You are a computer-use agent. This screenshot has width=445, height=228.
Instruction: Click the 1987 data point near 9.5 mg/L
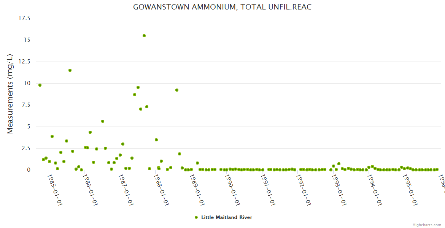138,87
